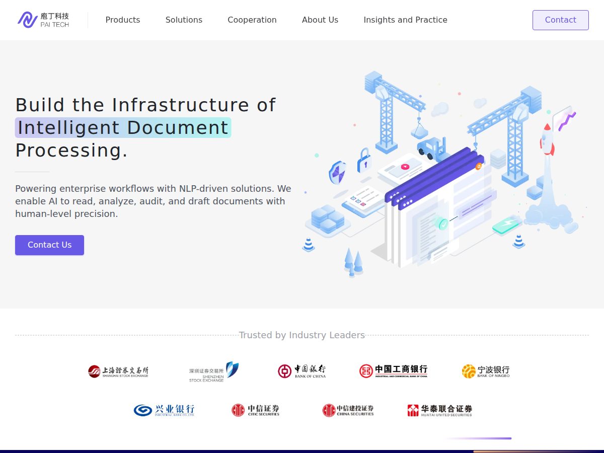The height and width of the screenshot is (453, 604).
Task: Open Insights and Practice menu
Action: pos(405,20)
